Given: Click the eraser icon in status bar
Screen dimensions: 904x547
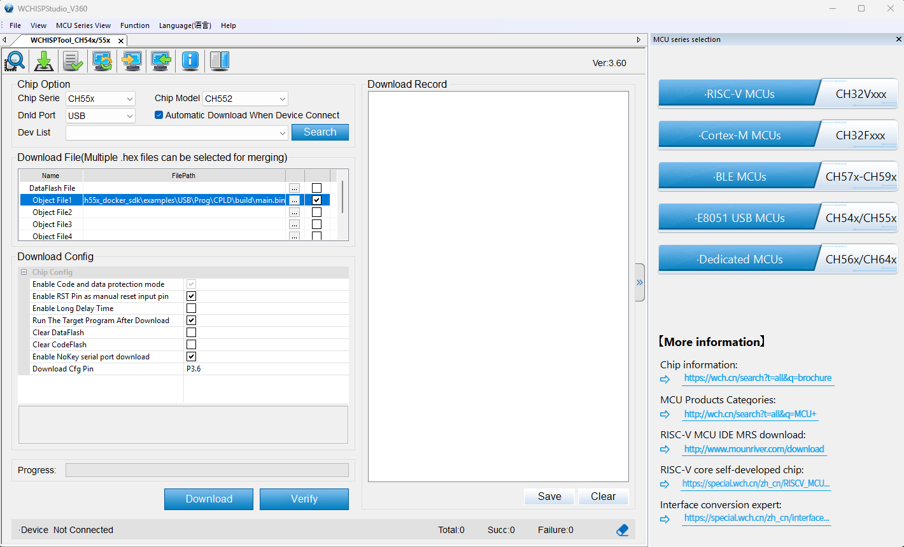Looking at the screenshot, I should coord(622,530).
